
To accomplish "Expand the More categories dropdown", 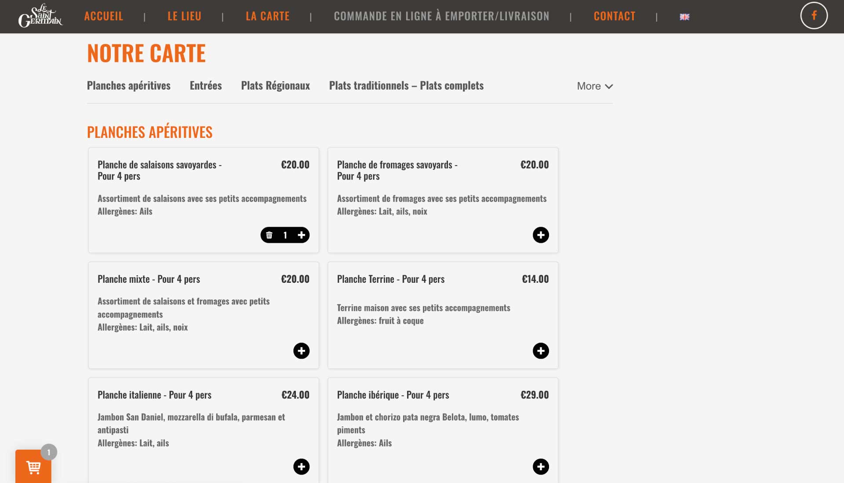I will (x=595, y=86).
